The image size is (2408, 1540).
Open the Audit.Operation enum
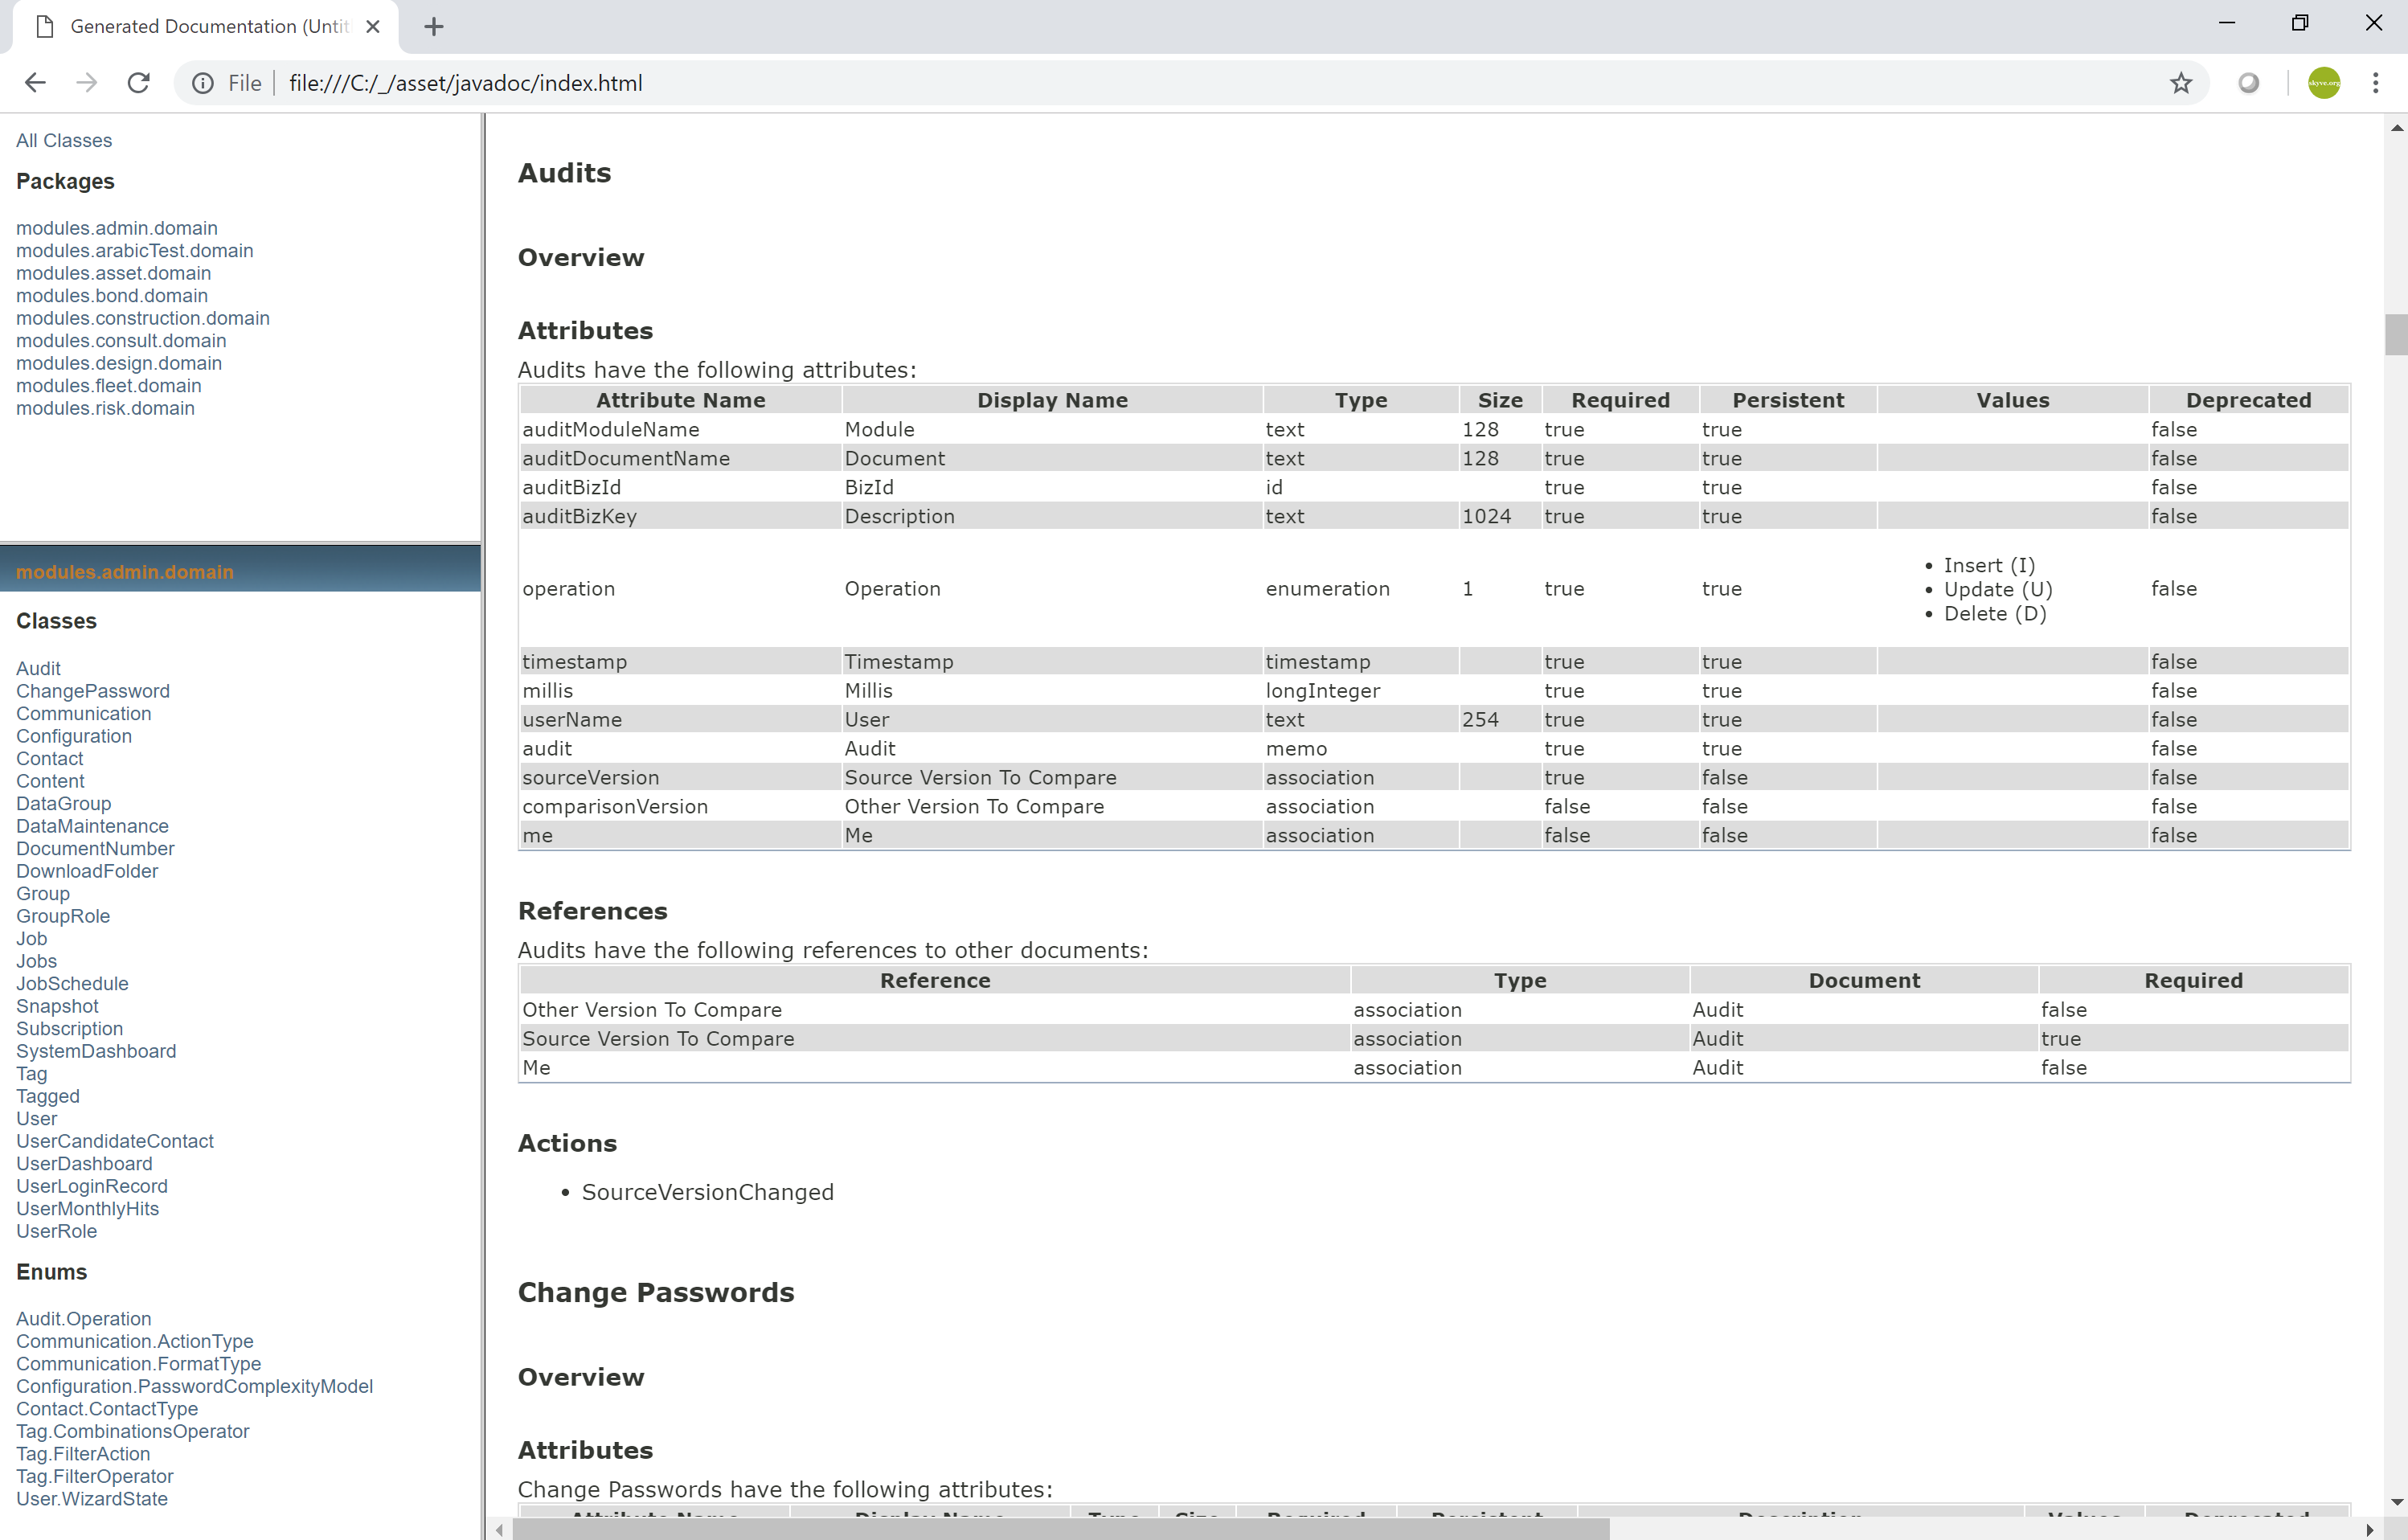click(x=84, y=1319)
